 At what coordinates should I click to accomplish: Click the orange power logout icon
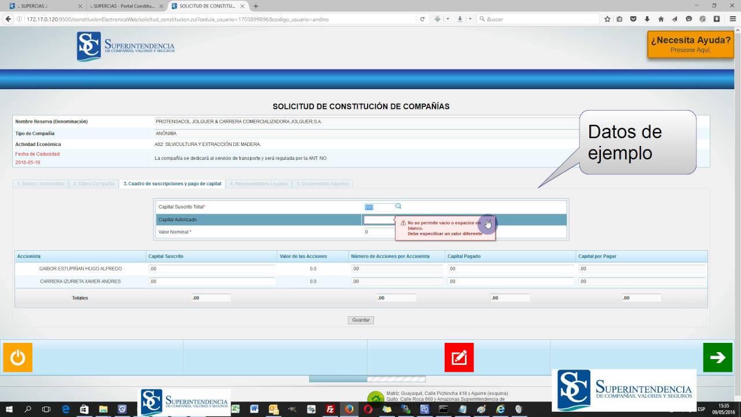coord(17,357)
